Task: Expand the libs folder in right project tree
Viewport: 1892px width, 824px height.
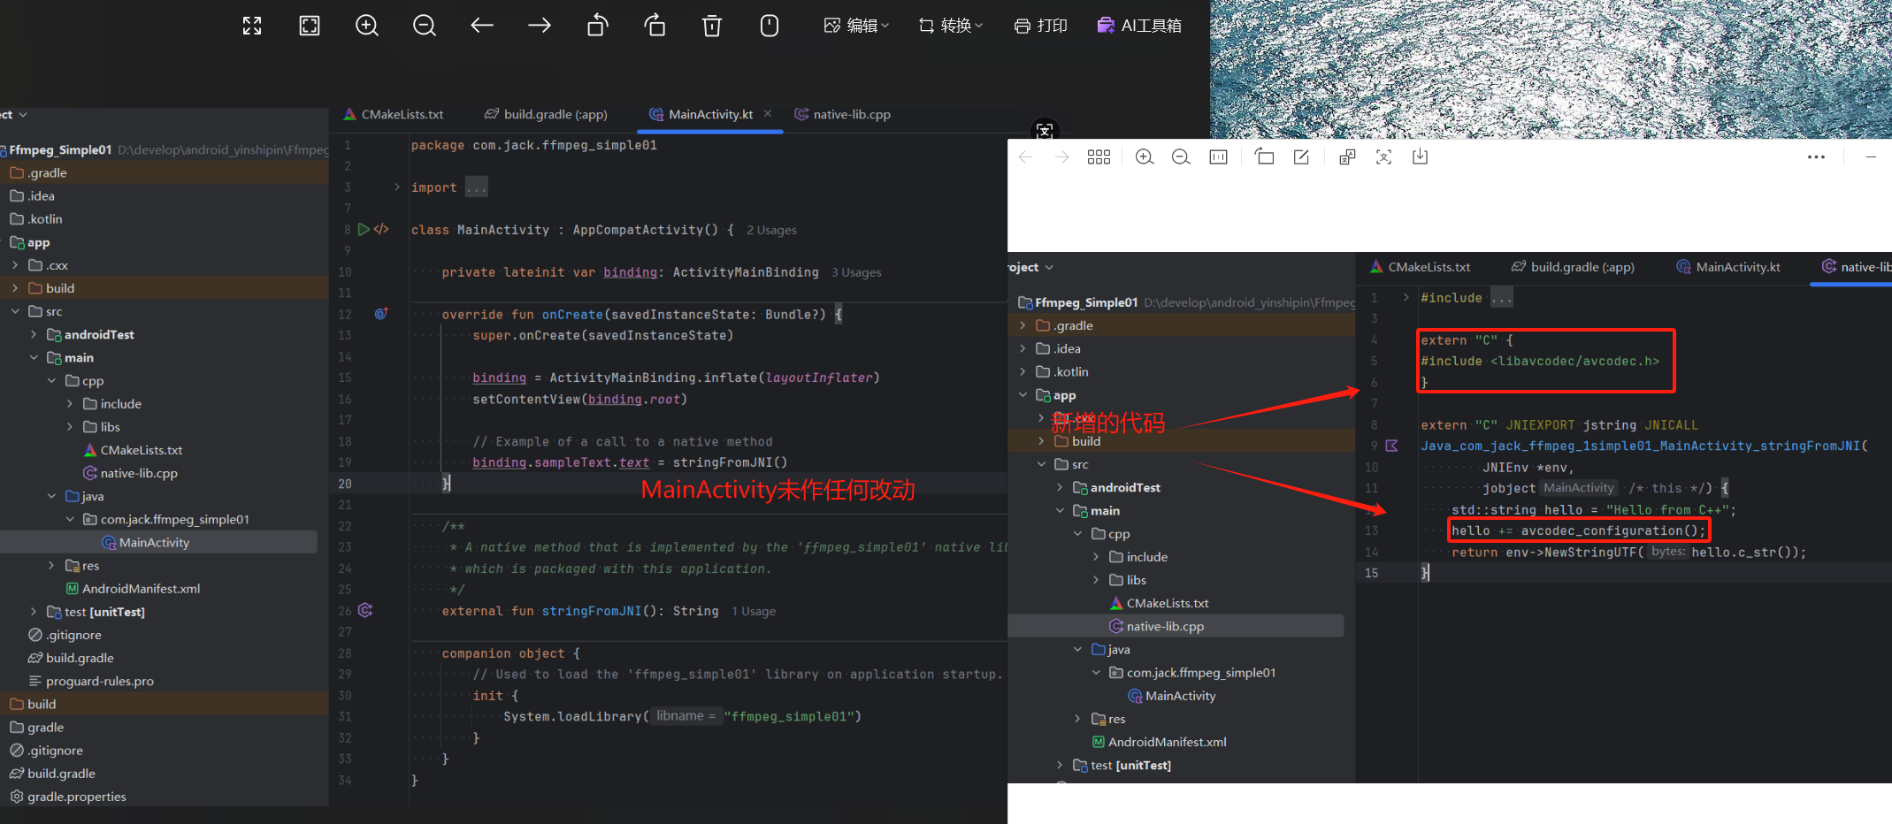Action: 1096,580
